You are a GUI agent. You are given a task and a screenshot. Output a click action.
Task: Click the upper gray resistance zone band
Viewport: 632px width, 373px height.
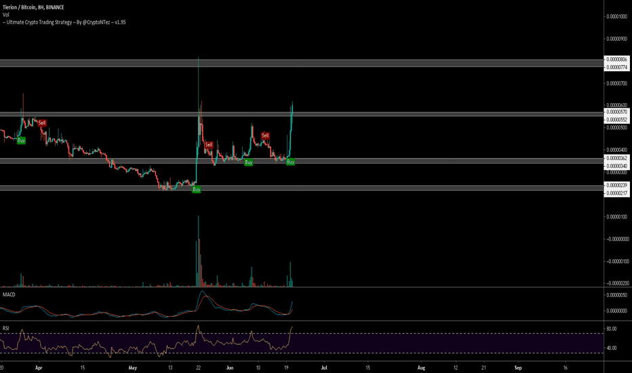pos(302,63)
